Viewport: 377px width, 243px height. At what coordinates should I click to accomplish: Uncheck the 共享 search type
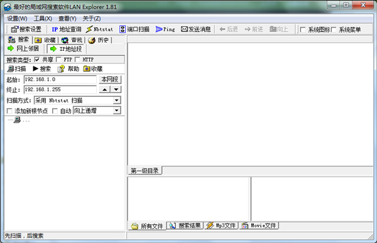point(37,60)
